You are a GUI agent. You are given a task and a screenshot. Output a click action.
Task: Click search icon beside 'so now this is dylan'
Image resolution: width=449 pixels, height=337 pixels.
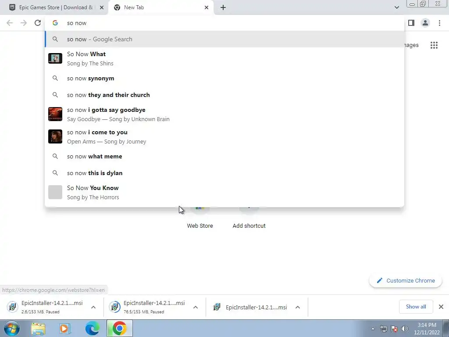pos(55,173)
